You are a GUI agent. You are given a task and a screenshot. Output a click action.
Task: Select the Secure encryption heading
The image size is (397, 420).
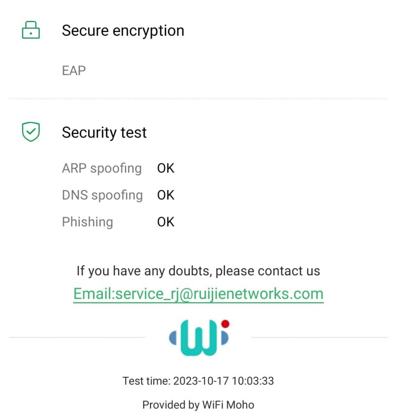(123, 30)
